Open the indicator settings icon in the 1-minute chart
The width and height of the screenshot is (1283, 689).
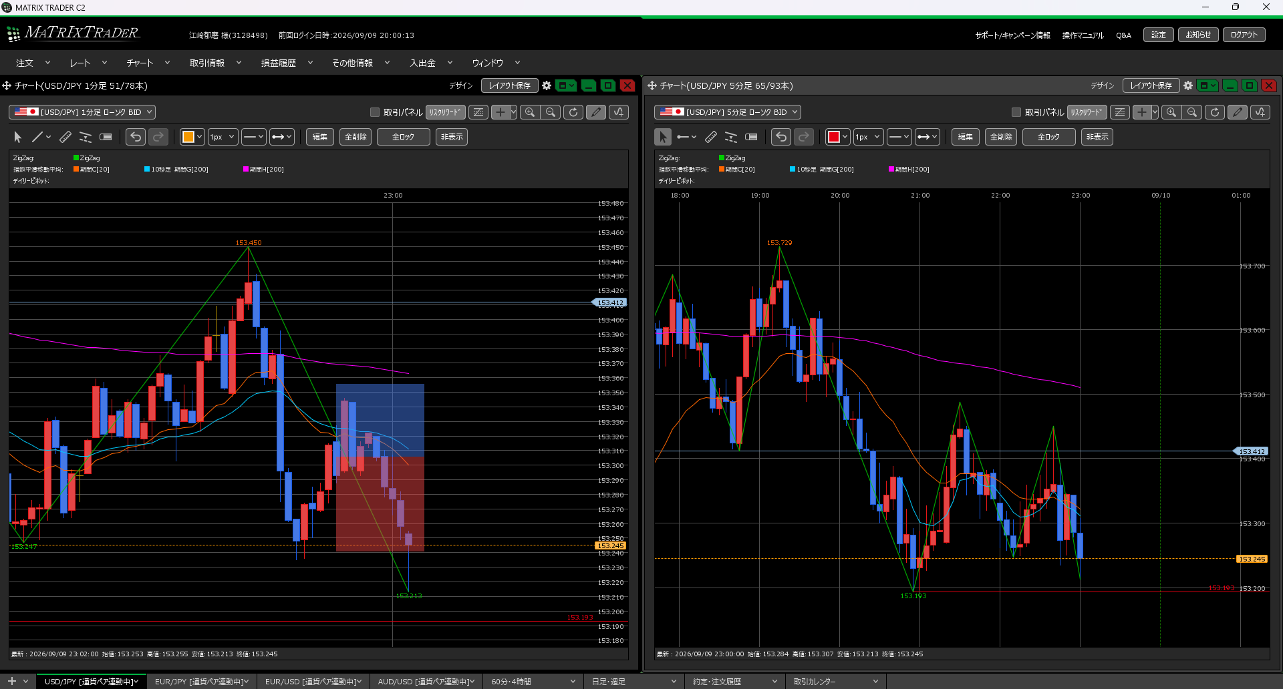[619, 112]
